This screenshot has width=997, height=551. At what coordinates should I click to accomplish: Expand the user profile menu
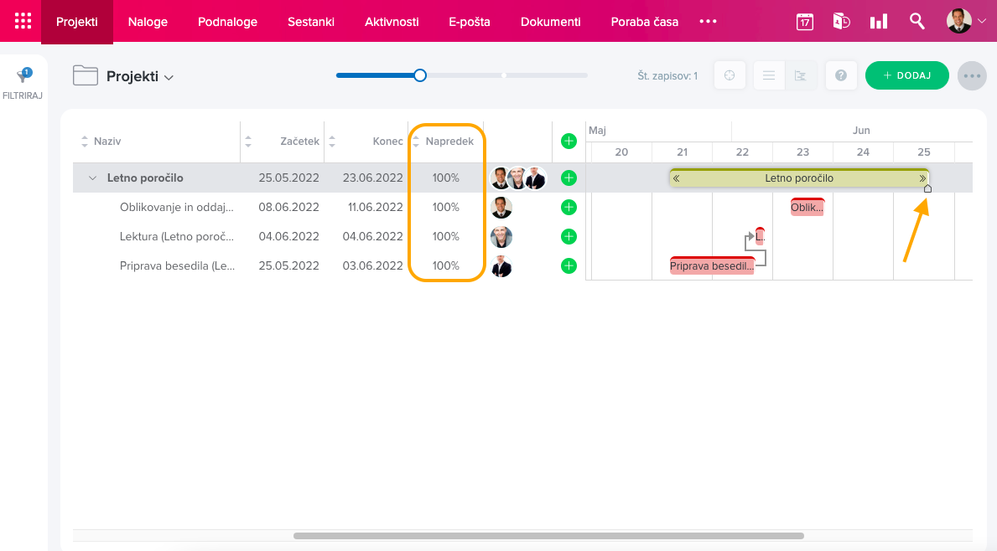(x=967, y=22)
